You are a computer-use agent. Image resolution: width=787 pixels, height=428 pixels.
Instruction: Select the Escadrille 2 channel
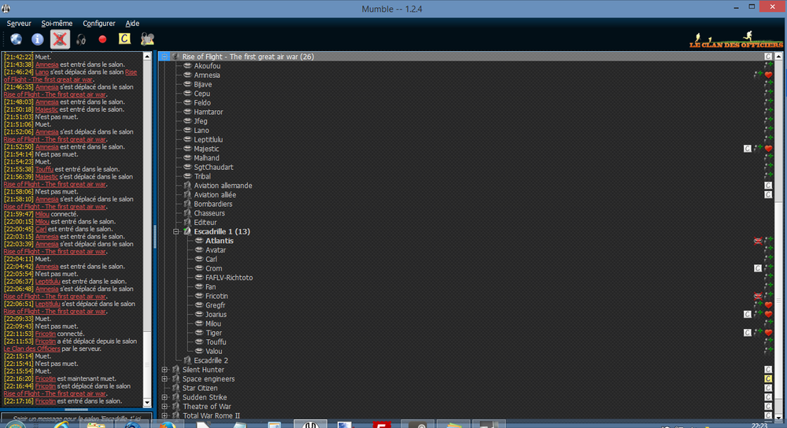[211, 360]
